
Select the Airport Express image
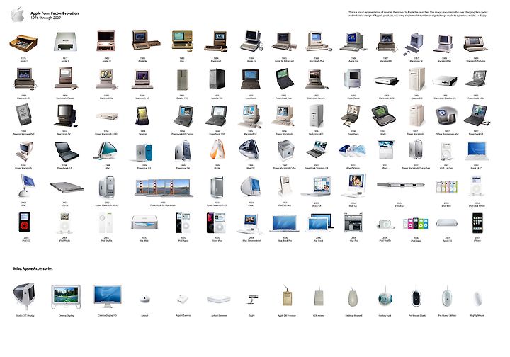tap(183, 299)
